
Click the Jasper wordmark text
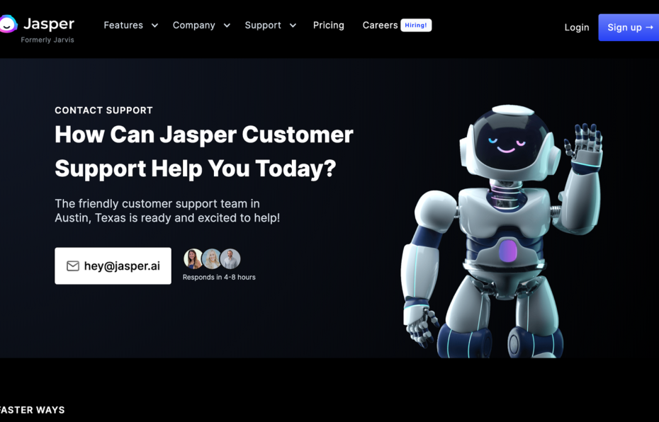point(49,24)
